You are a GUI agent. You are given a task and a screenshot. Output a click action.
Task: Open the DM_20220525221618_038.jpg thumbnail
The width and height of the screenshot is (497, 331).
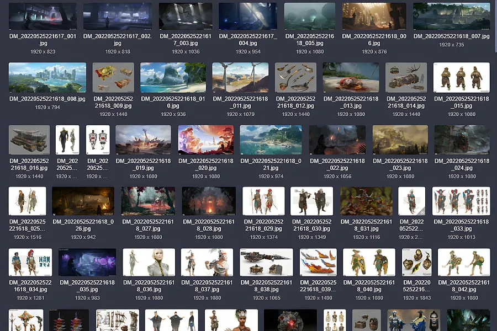[266, 262]
